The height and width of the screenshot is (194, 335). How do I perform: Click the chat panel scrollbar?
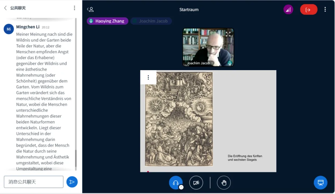(76, 158)
